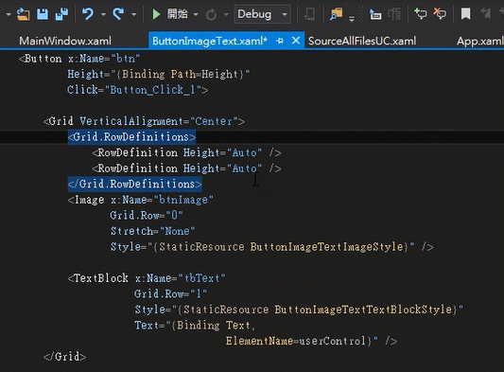
Task: Open the Debug configuration combo box
Action: point(263,14)
